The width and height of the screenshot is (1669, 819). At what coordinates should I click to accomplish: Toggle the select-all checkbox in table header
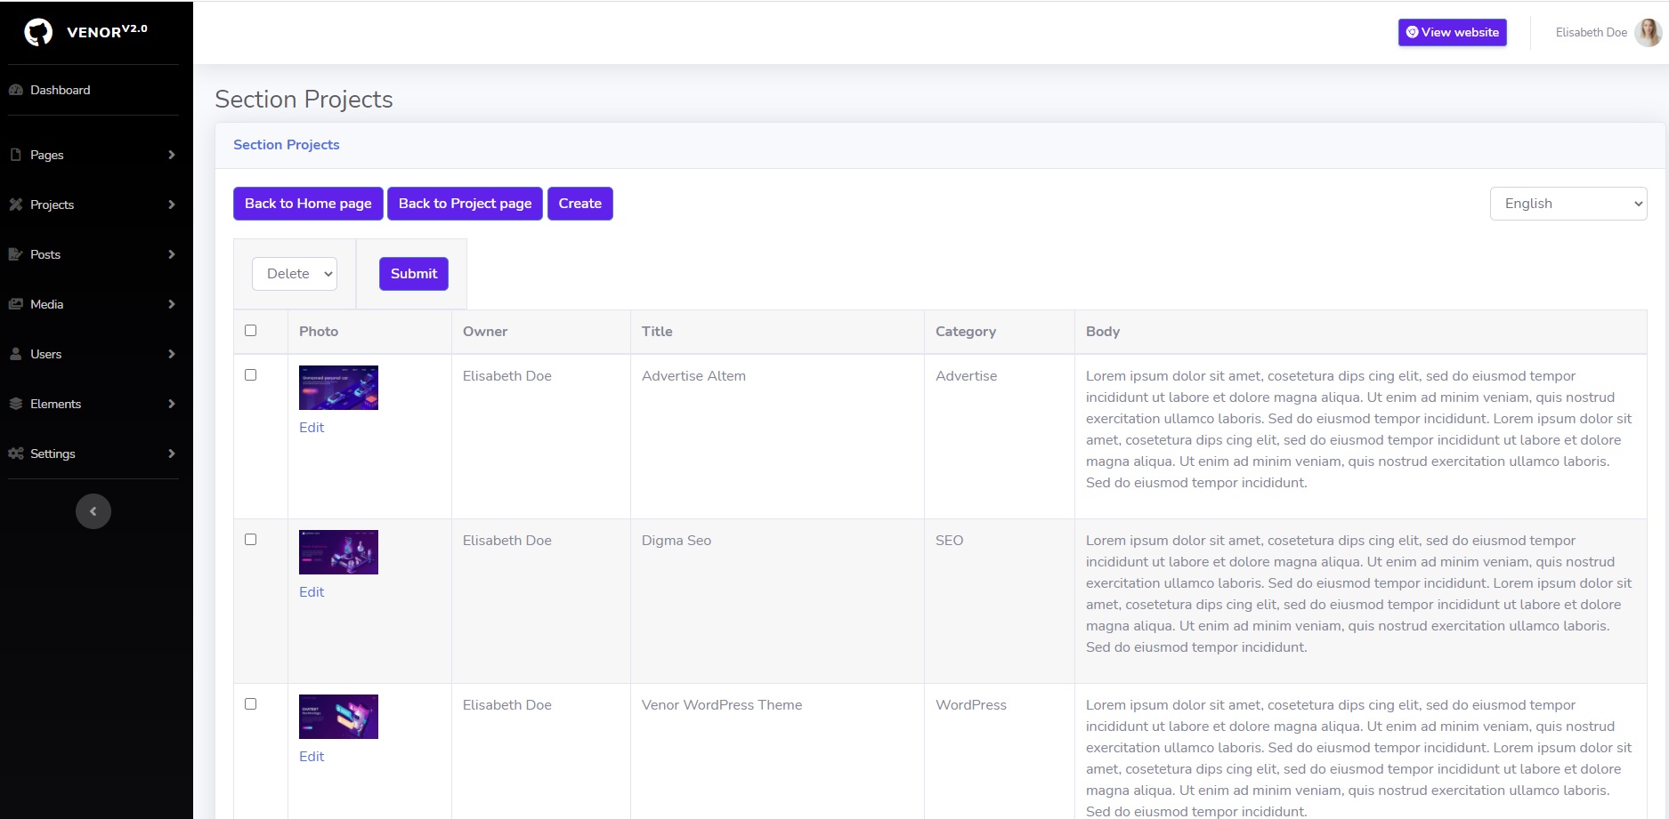click(x=251, y=331)
